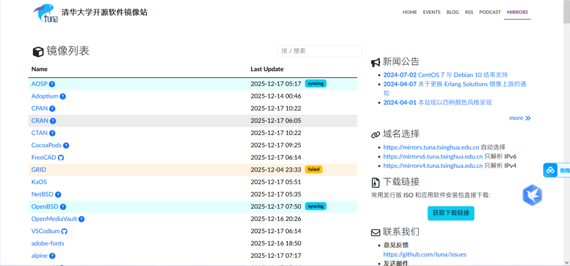Click the GitHub icon next to FreeCAD

pyautogui.click(x=61, y=158)
